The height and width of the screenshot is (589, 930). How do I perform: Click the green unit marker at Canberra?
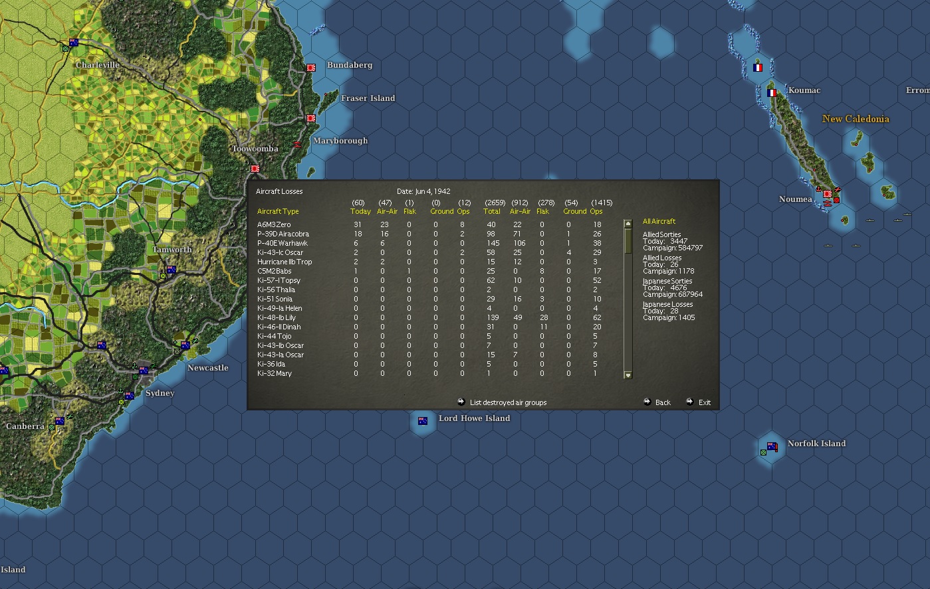click(51, 427)
